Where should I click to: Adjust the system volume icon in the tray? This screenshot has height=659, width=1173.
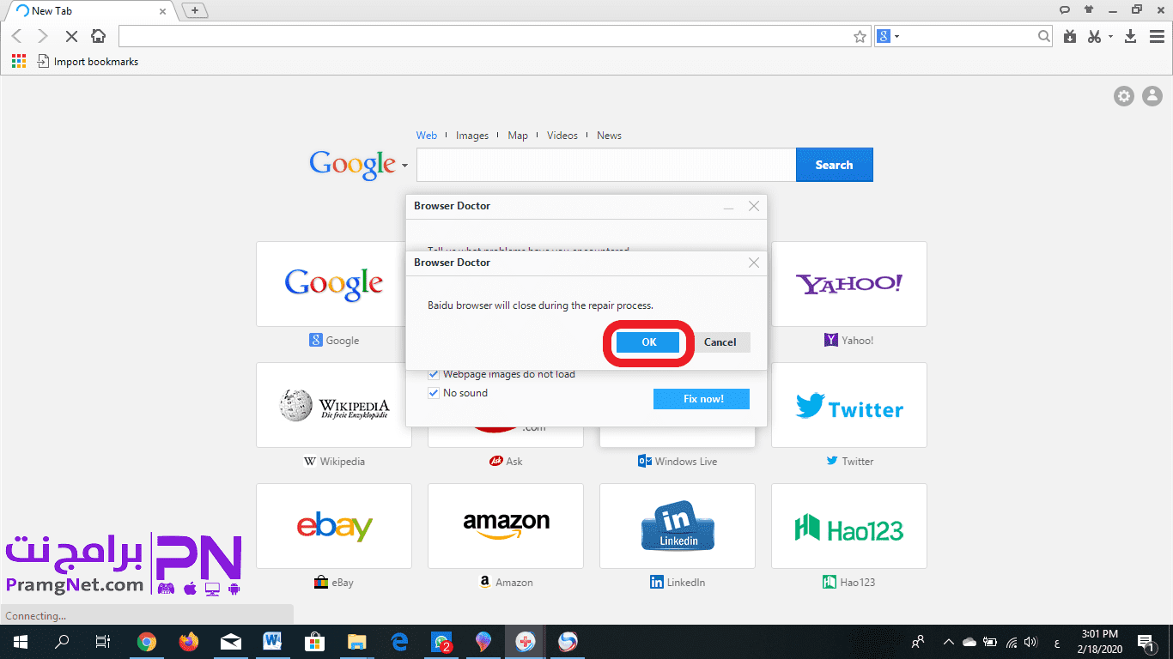(1030, 641)
